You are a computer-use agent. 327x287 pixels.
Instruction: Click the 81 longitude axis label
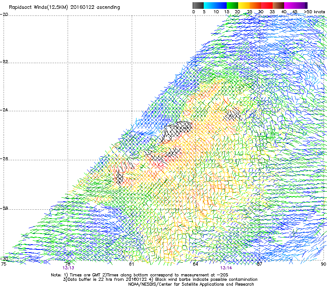[131, 264]
